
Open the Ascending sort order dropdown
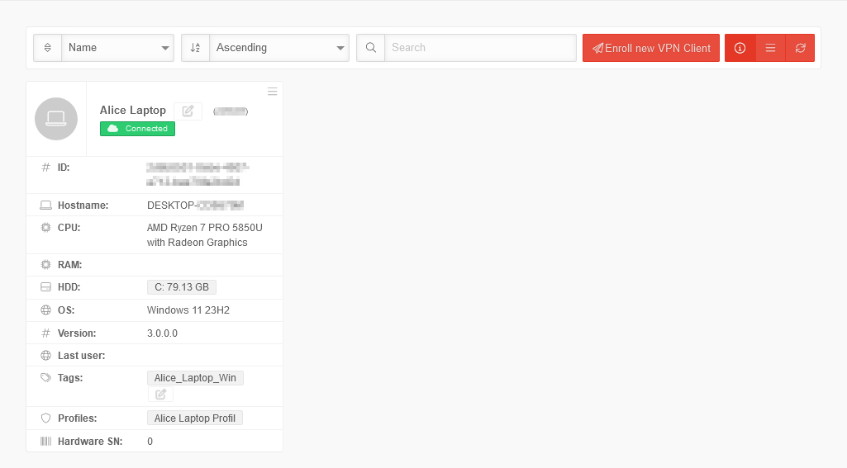279,48
